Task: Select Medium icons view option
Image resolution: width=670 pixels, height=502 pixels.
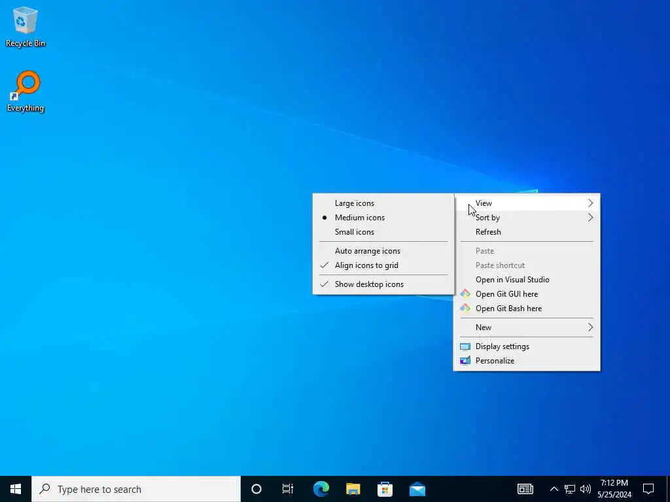Action: 383,218
